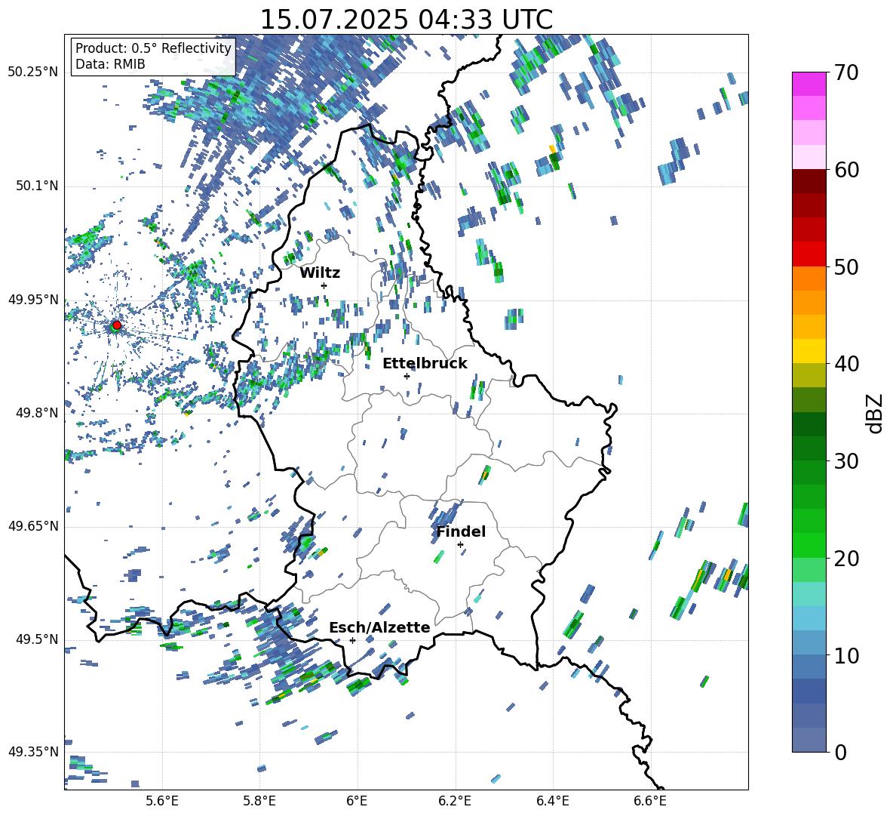Viewport: 893px width, 816px height.
Task: Click the bright green color band just above the 20 tick
Action: coord(809,545)
